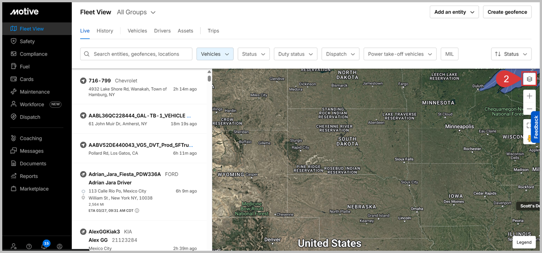Screen dimensions: 542x253
Task: Open the Drivers tab
Action: coord(162,31)
